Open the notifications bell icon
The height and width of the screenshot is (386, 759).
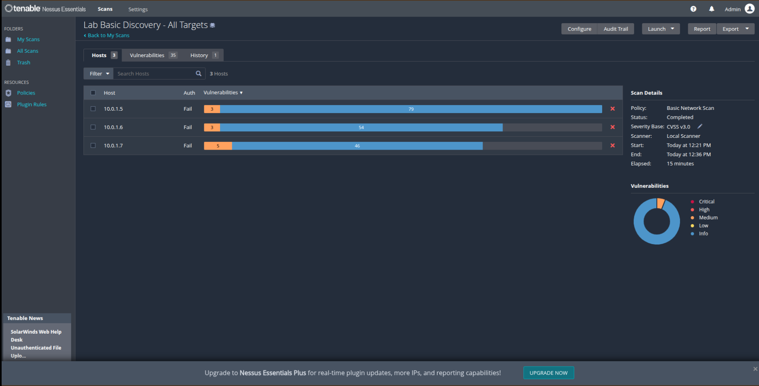(712, 9)
